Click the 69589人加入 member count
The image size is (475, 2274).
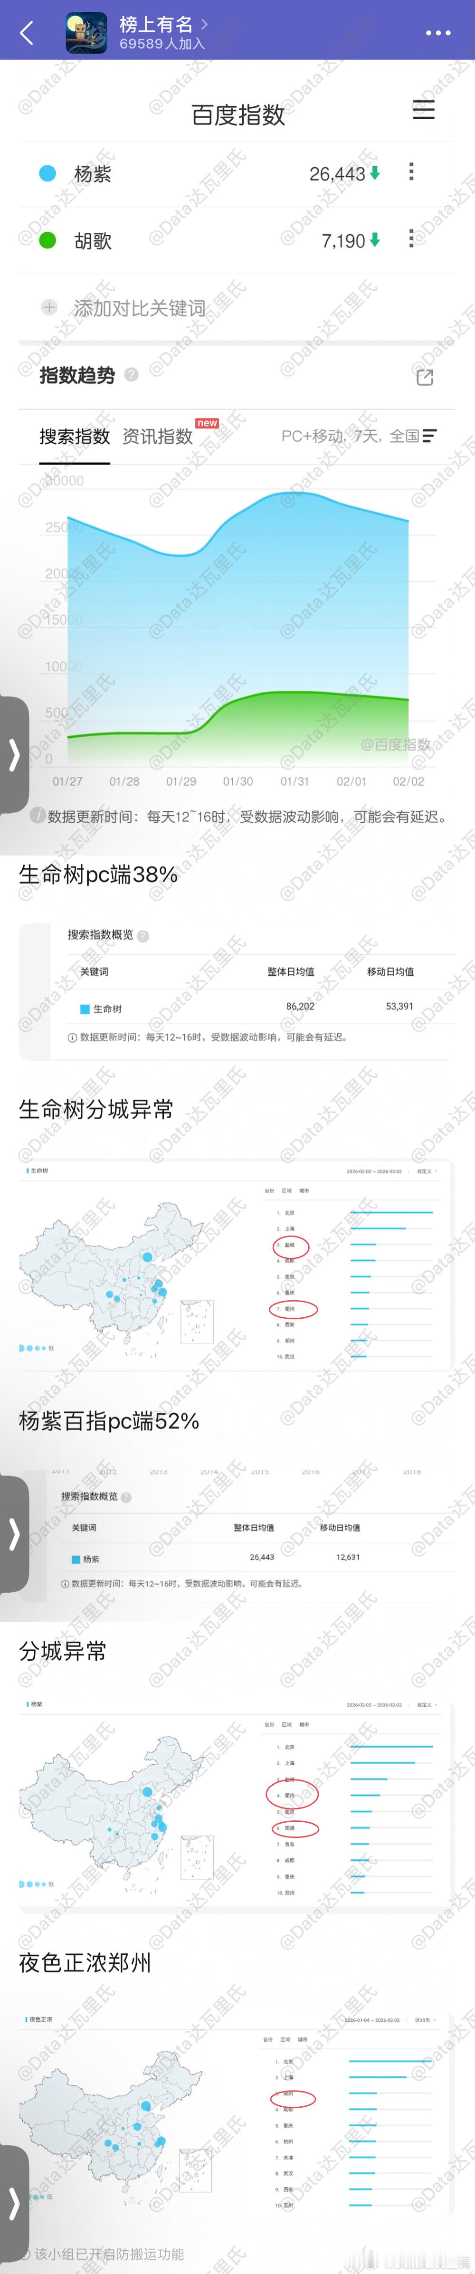161,44
